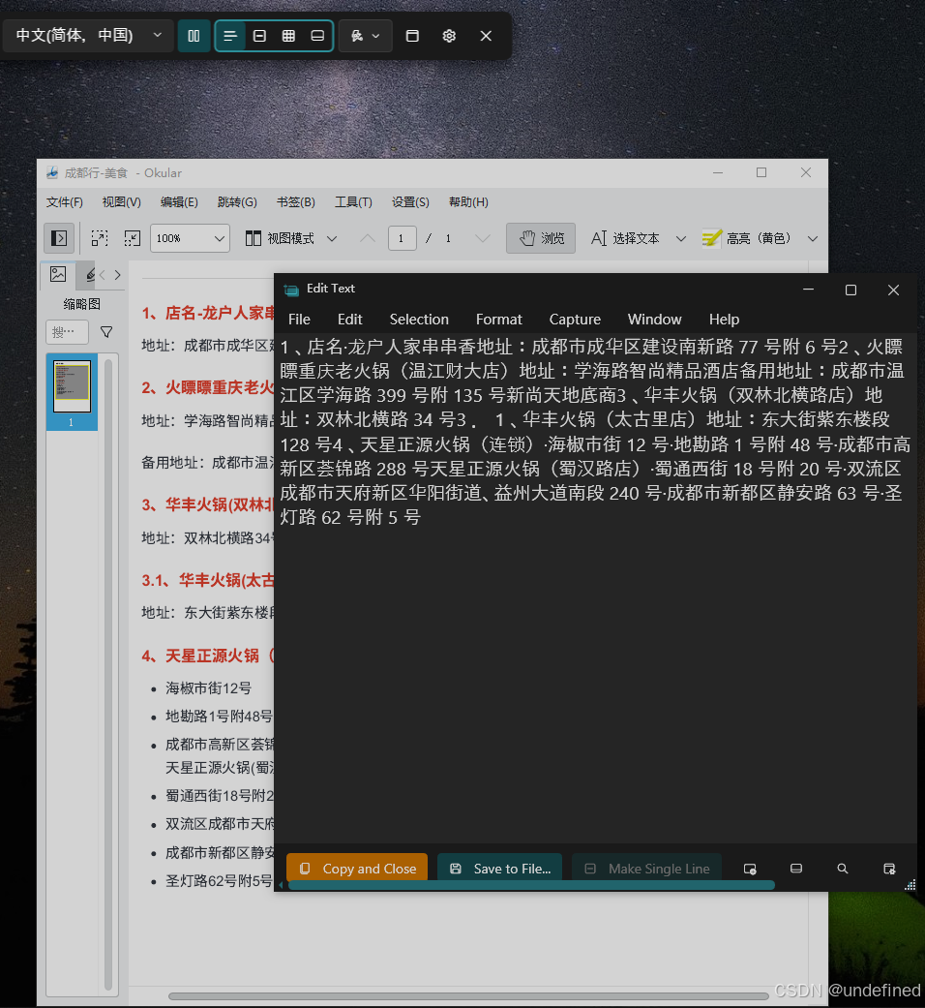Click the annotations pen icon in Okular sidebar
Screen dimensions: 925x1008
[x=91, y=275]
